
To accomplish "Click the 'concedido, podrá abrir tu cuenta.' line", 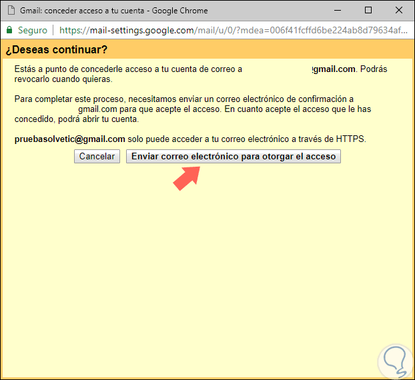I will tap(77, 119).
